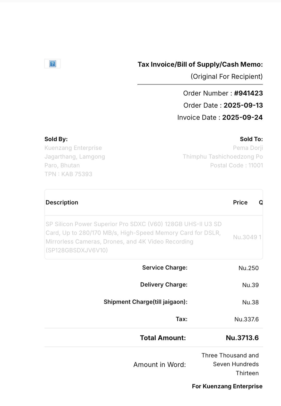Screen dimensions: 281x406
Task: Click the order number #941423
Action: [x=248, y=93]
